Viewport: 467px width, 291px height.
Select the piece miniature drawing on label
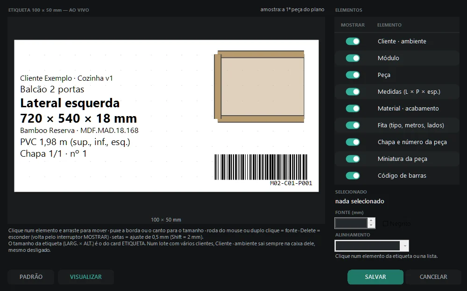pos(259,86)
